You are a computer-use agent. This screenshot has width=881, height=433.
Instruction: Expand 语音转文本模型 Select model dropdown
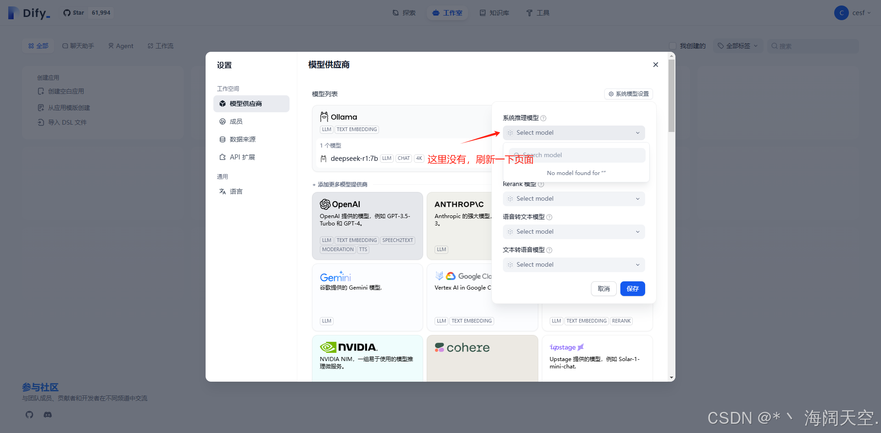[x=574, y=232]
